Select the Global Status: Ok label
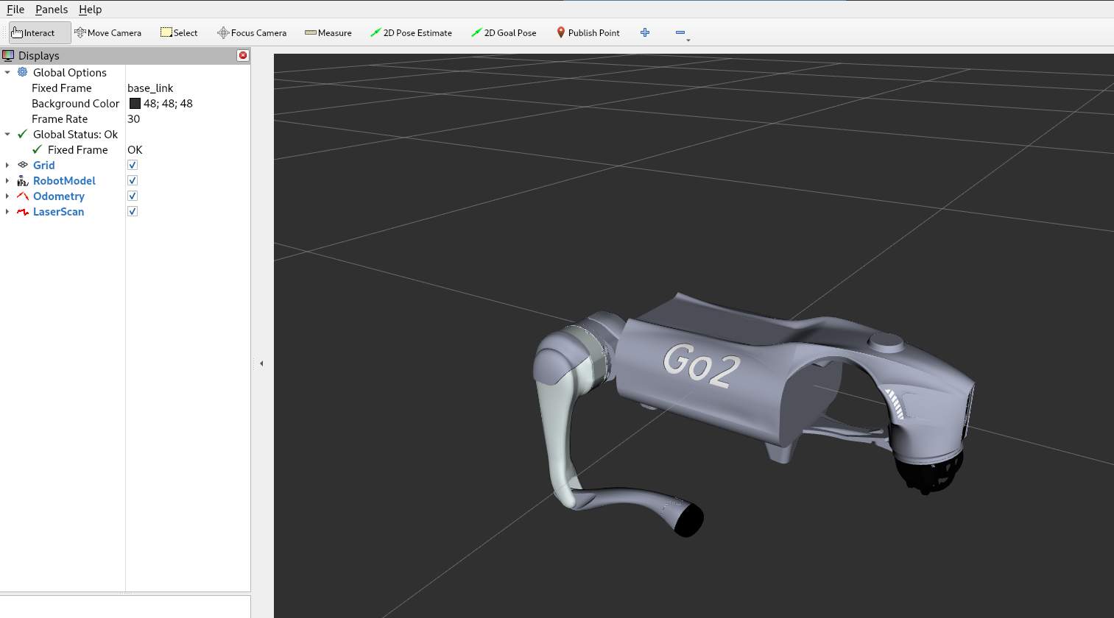Screen dimensions: 1114x618 coord(75,134)
